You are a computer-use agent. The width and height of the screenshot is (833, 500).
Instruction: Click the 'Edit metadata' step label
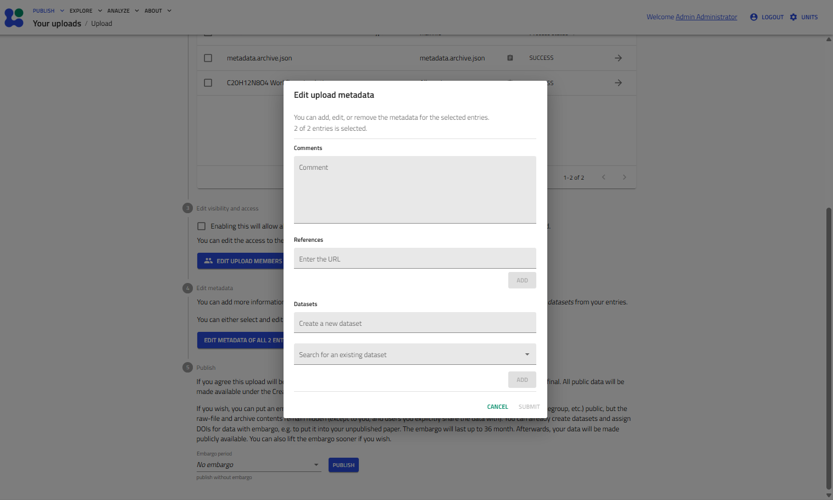tap(215, 288)
